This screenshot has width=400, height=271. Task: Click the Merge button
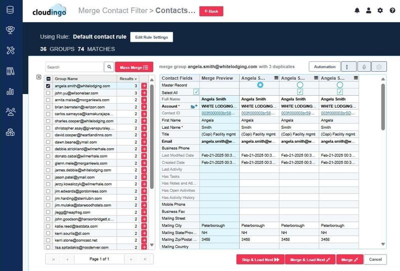(x=349, y=259)
